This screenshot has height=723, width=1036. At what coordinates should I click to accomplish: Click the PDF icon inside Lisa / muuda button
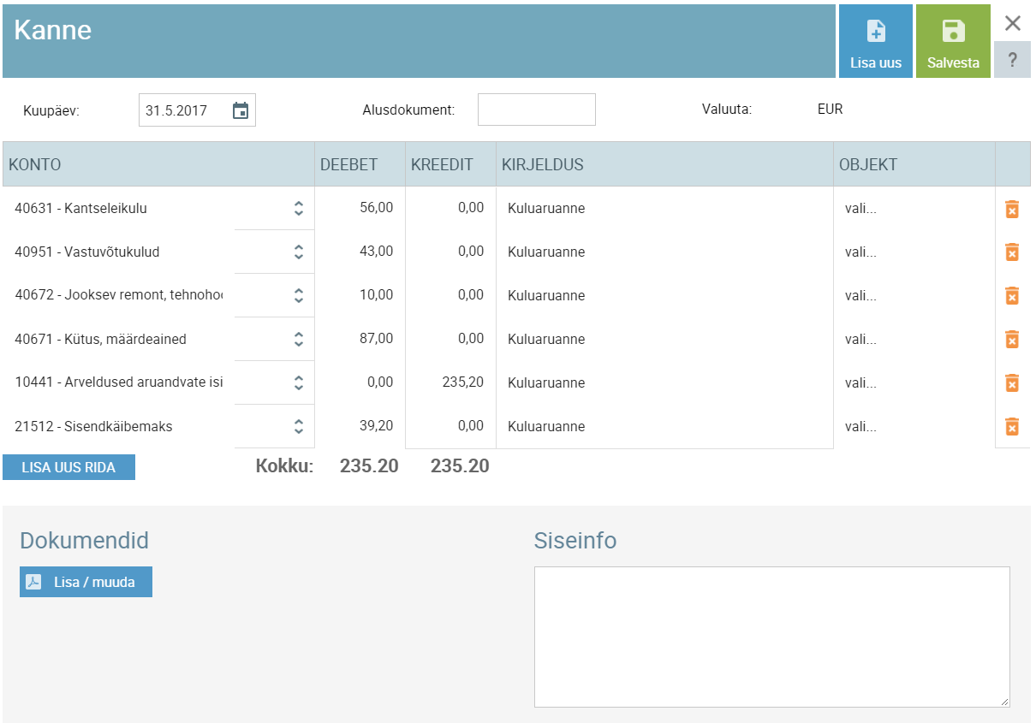(33, 581)
